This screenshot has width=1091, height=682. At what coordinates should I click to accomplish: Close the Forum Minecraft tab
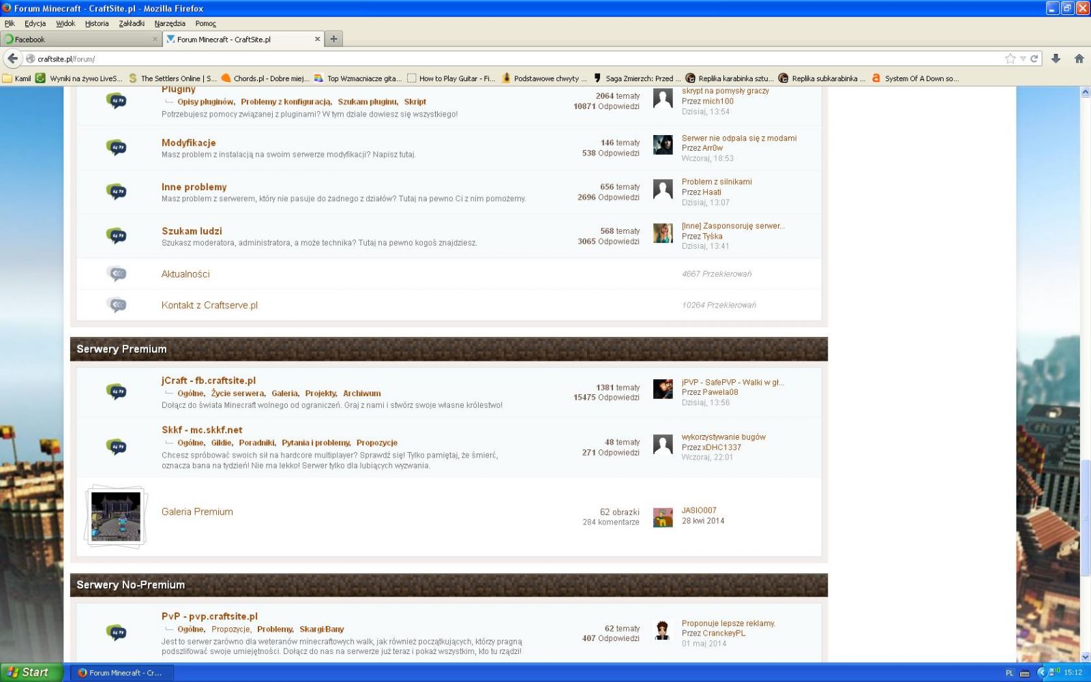coord(317,39)
